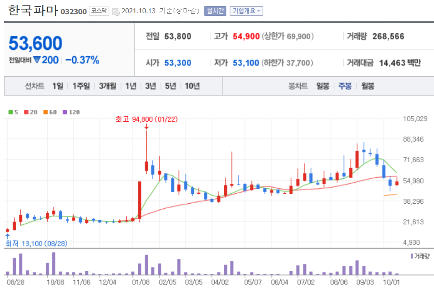Click the 고가 value 54,900
Screen dimensions: 434x289
(x=246, y=36)
